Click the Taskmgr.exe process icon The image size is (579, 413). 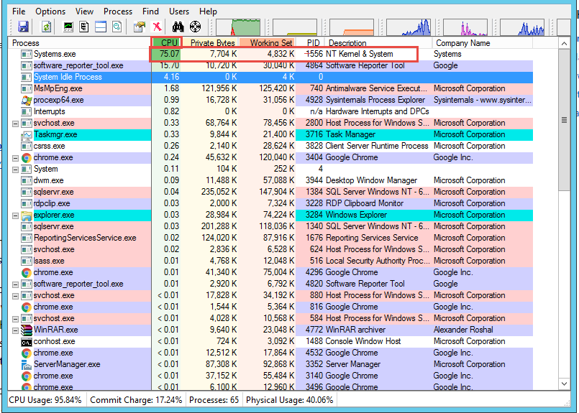26,134
